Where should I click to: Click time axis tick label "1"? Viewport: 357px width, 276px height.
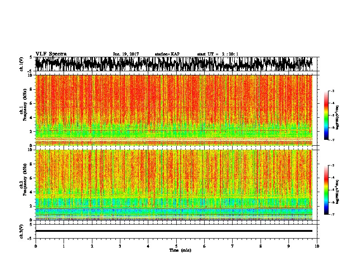click(x=64, y=246)
